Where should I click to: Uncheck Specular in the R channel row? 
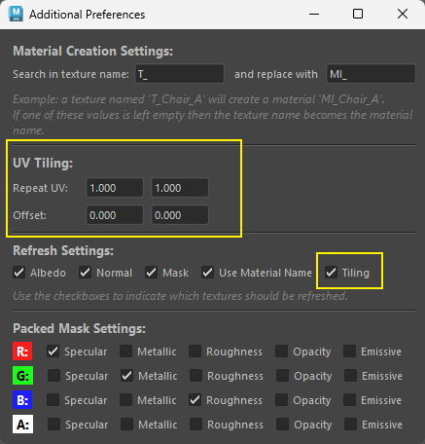click(x=53, y=351)
